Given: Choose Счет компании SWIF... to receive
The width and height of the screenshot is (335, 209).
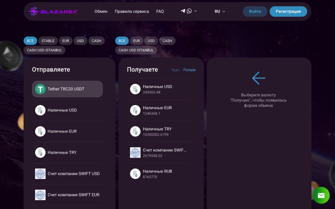Looking at the screenshot, I should click(x=159, y=152).
